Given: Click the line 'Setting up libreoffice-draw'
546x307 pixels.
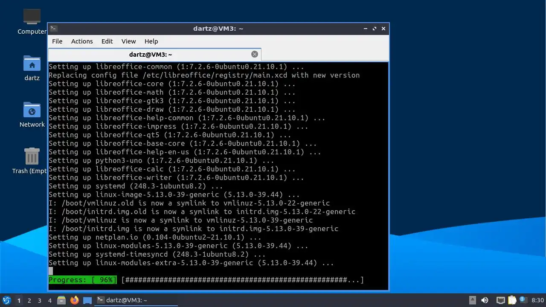Looking at the screenshot, I should [x=172, y=110].
